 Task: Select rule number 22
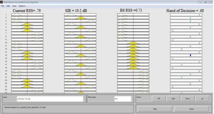6,80
